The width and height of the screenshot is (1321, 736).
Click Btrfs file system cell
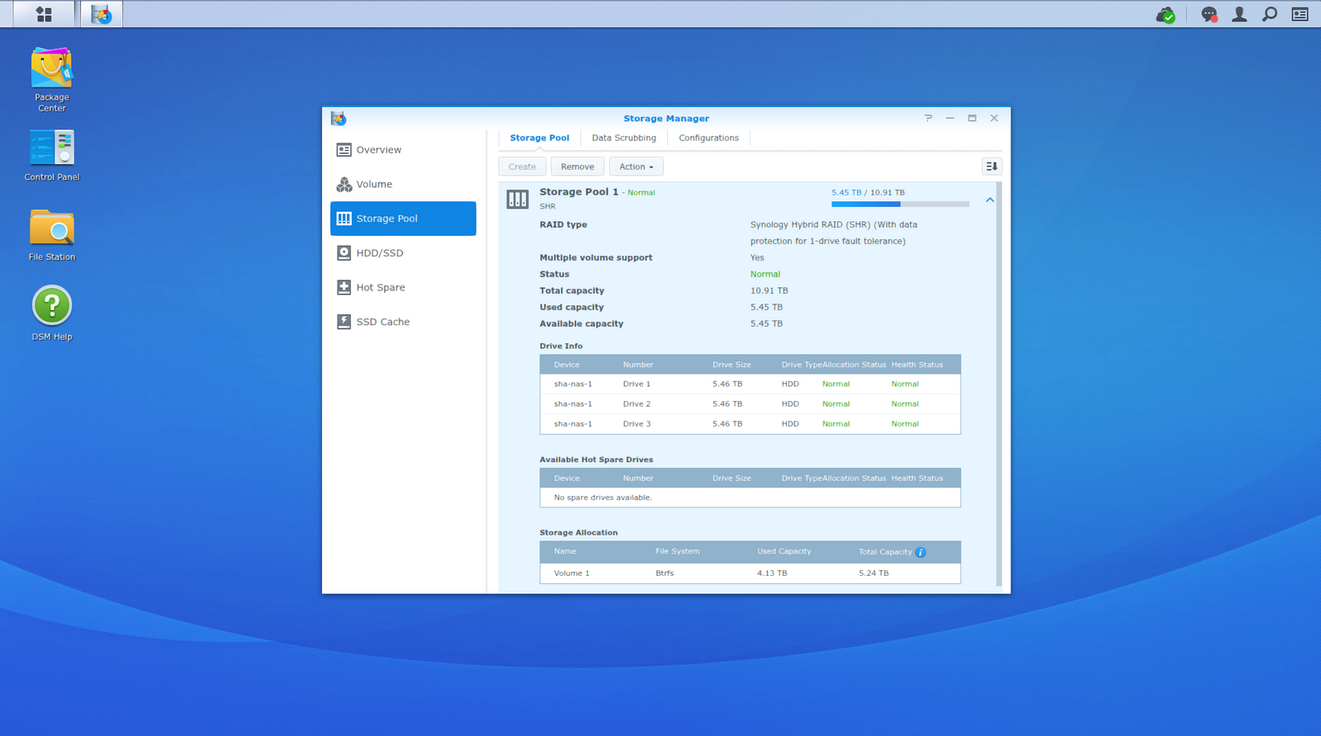(x=665, y=573)
